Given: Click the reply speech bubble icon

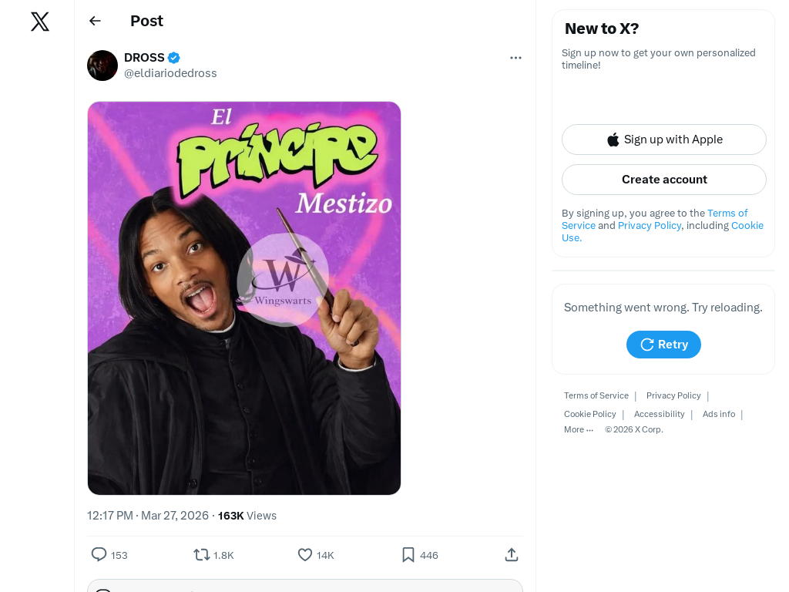Looking at the screenshot, I should tap(99, 555).
